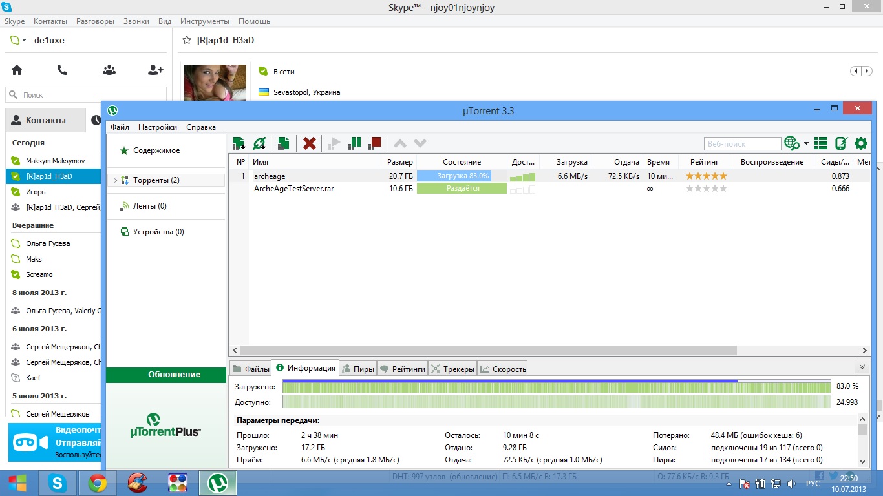This screenshot has height=496, width=883.
Task: Sort by the Загрузка column header
Action: [565, 162]
